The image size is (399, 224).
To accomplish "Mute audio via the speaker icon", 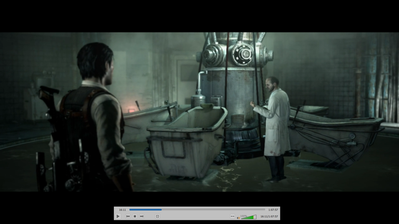I will [x=238, y=217].
